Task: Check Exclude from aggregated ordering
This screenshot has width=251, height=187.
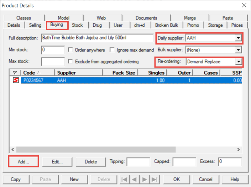Action: point(70,62)
